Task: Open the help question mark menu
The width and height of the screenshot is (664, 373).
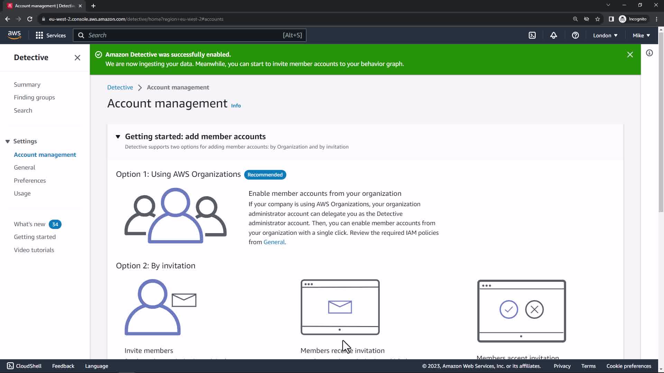Action: (x=575, y=35)
